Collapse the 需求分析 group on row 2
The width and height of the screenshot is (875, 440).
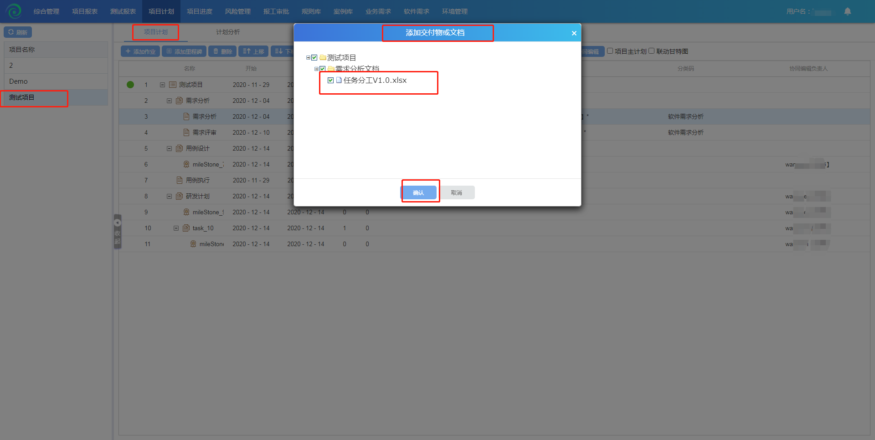(169, 101)
